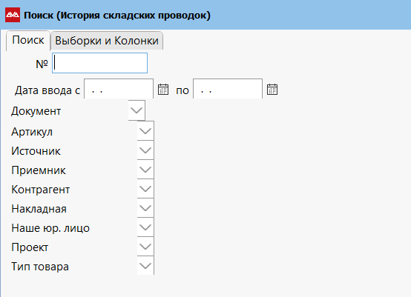411x297 pixels.
Task: Open the Приемник dropdown list
Action: [145, 170]
